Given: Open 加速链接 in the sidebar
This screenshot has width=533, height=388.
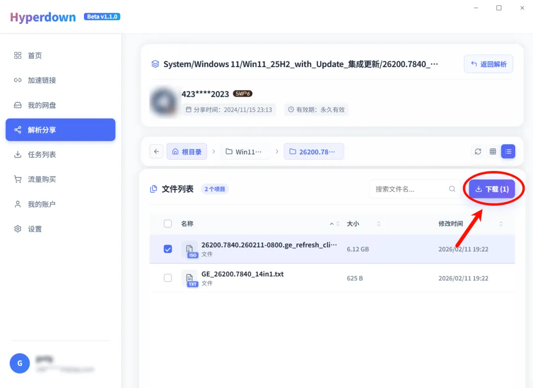Looking at the screenshot, I should 42,80.
